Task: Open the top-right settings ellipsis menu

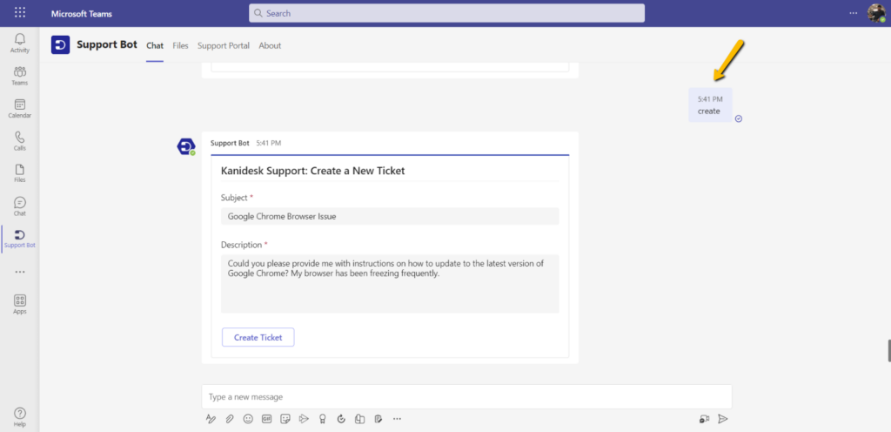Action: tap(854, 12)
